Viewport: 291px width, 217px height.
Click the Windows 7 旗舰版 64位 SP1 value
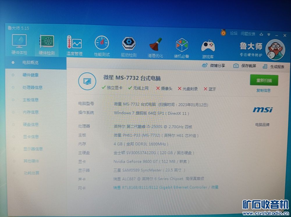(x=151, y=113)
